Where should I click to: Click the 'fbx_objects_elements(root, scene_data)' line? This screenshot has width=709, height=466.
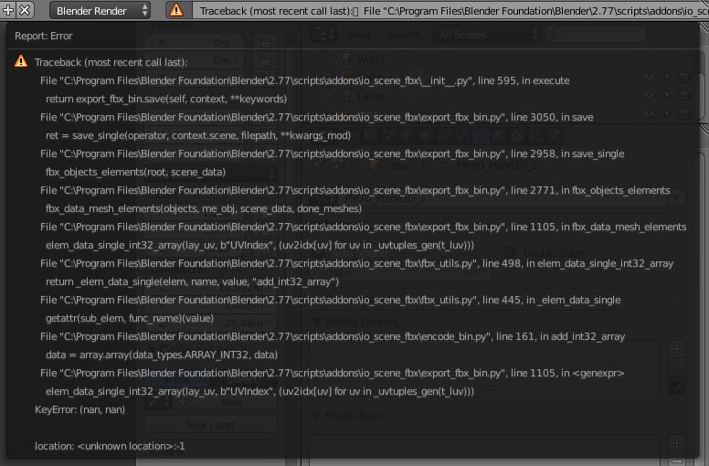[135, 172]
